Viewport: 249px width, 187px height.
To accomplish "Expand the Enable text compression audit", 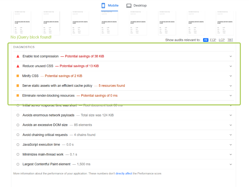I will tap(231, 56).
